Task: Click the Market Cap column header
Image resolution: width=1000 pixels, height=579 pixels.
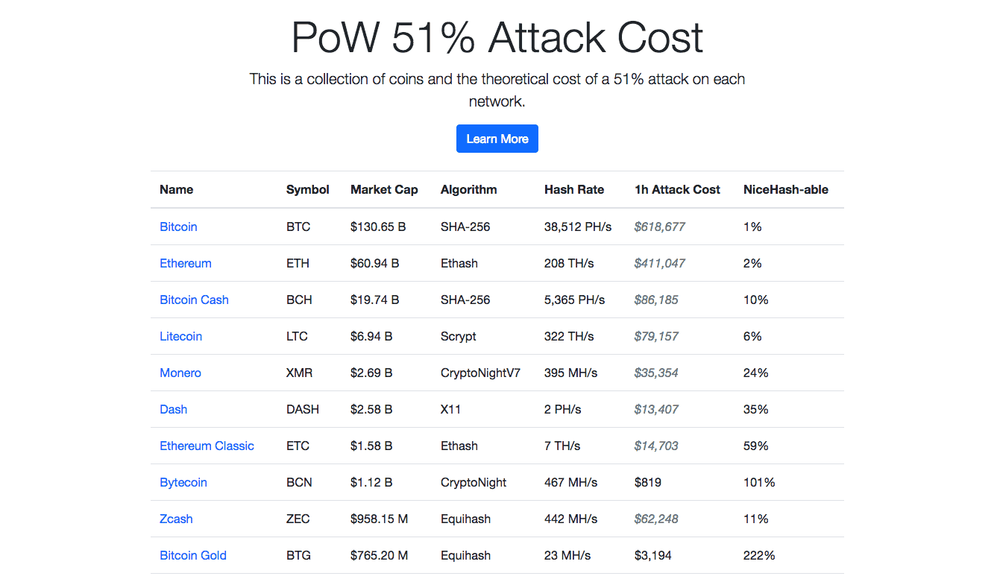Action: [x=384, y=189]
